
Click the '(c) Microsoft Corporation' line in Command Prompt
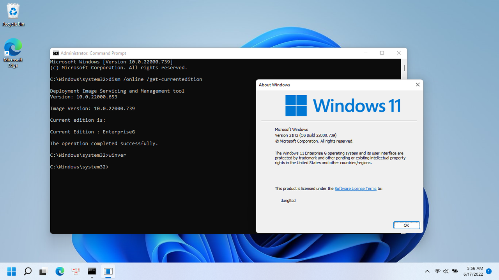[119, 68]
